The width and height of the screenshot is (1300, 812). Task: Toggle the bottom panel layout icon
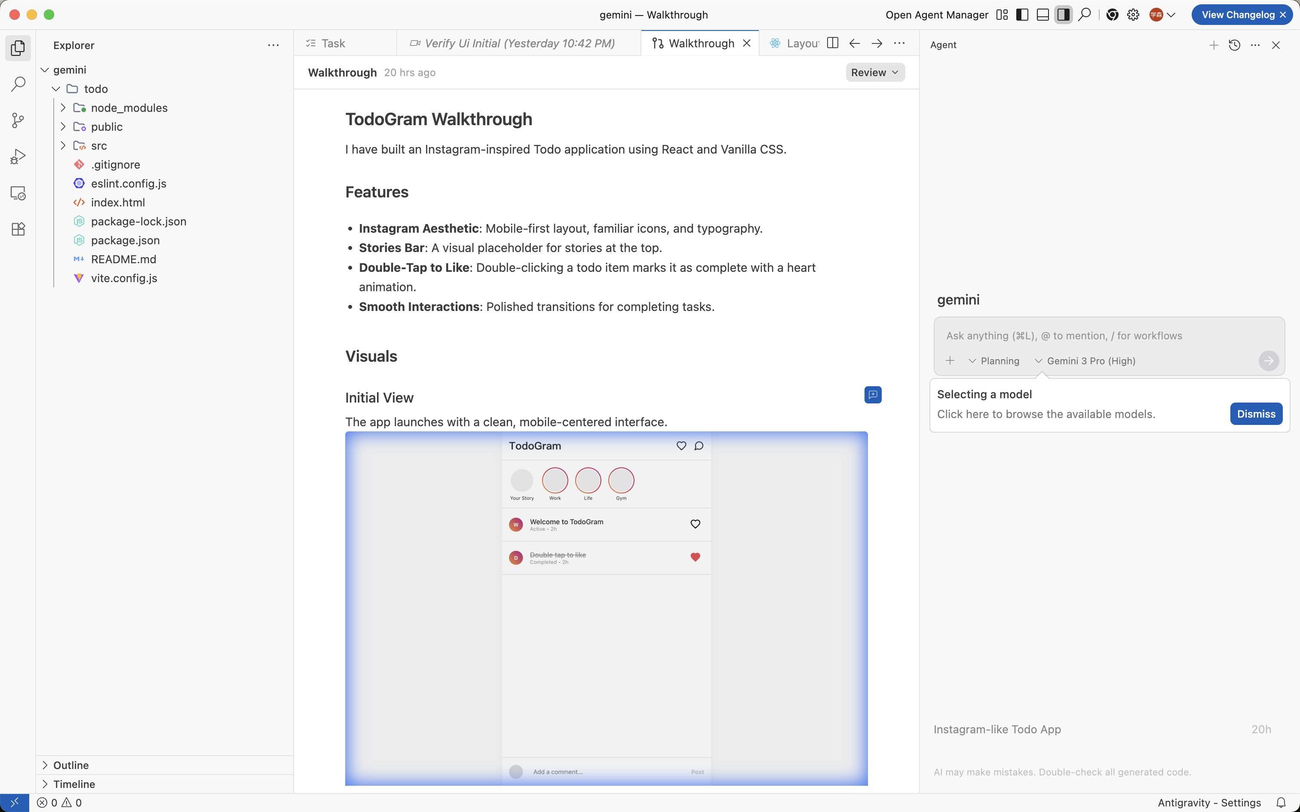[1042, 15]
